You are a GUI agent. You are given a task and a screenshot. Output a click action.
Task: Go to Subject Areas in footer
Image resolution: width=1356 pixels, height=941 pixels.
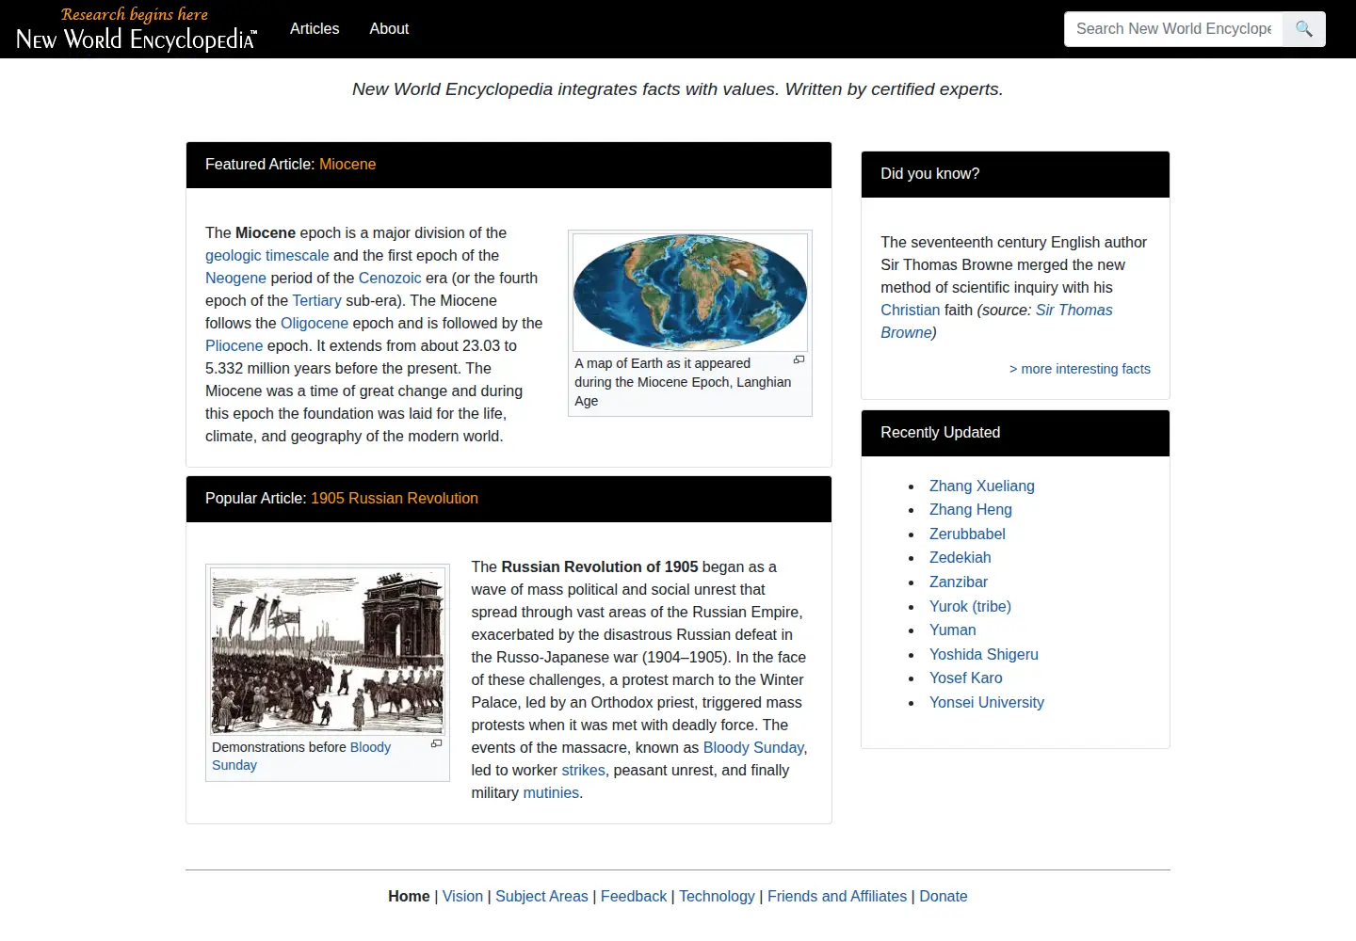click(541, 897)
